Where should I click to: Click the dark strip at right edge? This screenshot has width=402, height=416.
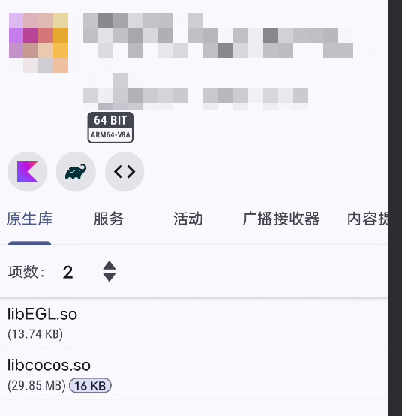click(394, 208)
